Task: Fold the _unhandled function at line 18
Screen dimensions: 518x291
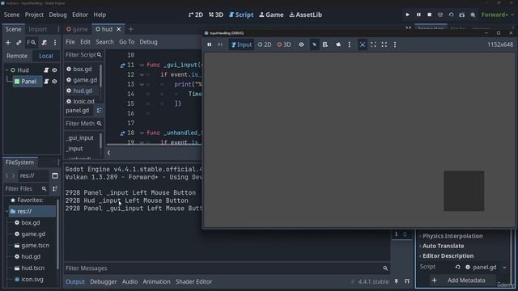Action: [142, 133]
